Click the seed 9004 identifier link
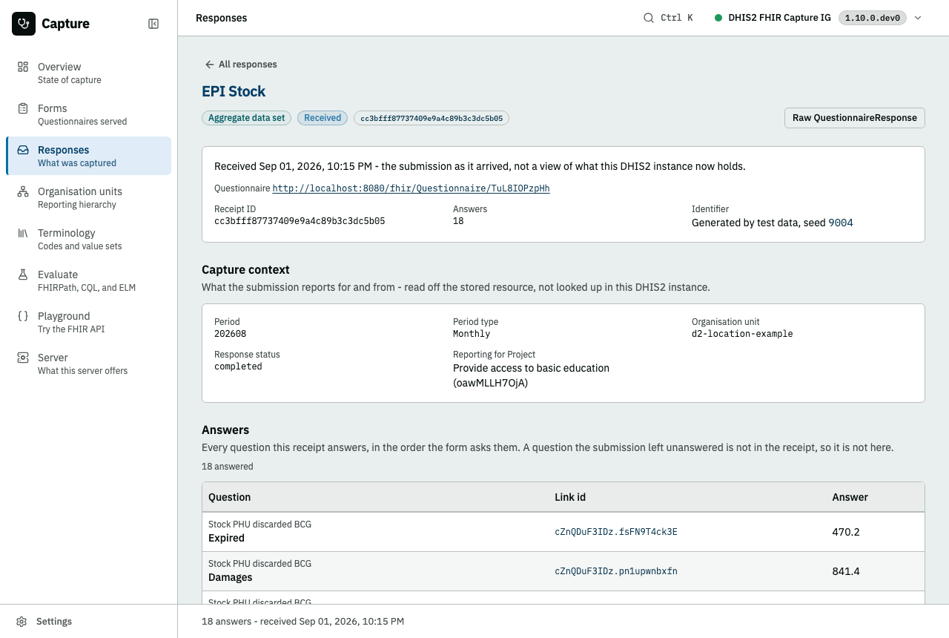The image size is (949, 638). pyautogui.click(x=841, y=223)
